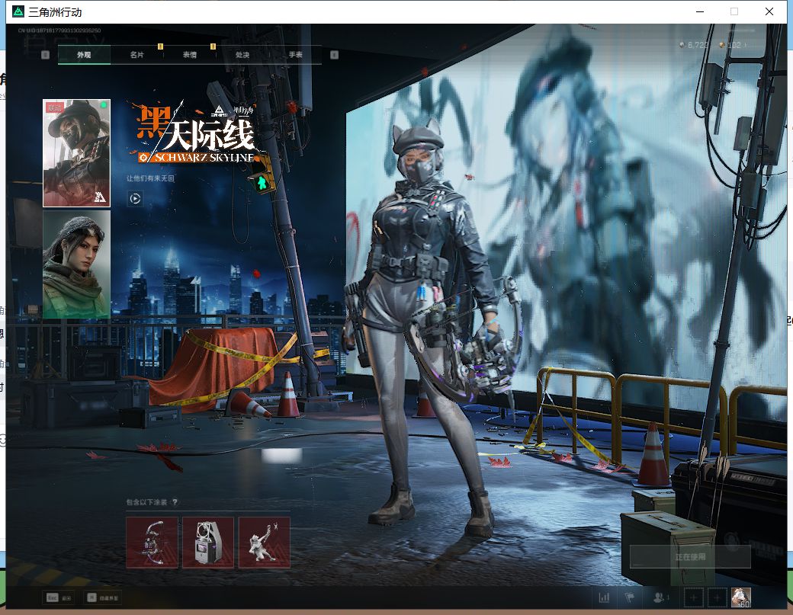The image size is (793, 615).
Task: Open the 处决 tab
Action: [242, 55]
